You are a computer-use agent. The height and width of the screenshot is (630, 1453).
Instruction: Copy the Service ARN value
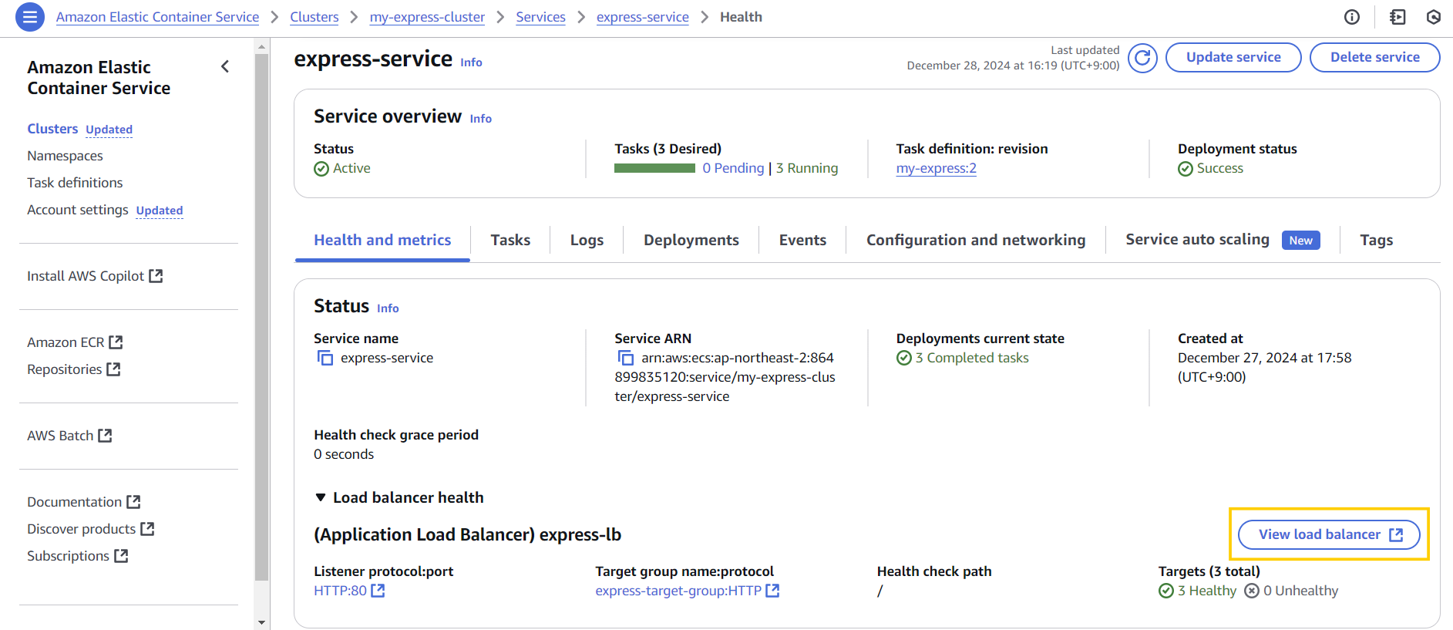626,358
